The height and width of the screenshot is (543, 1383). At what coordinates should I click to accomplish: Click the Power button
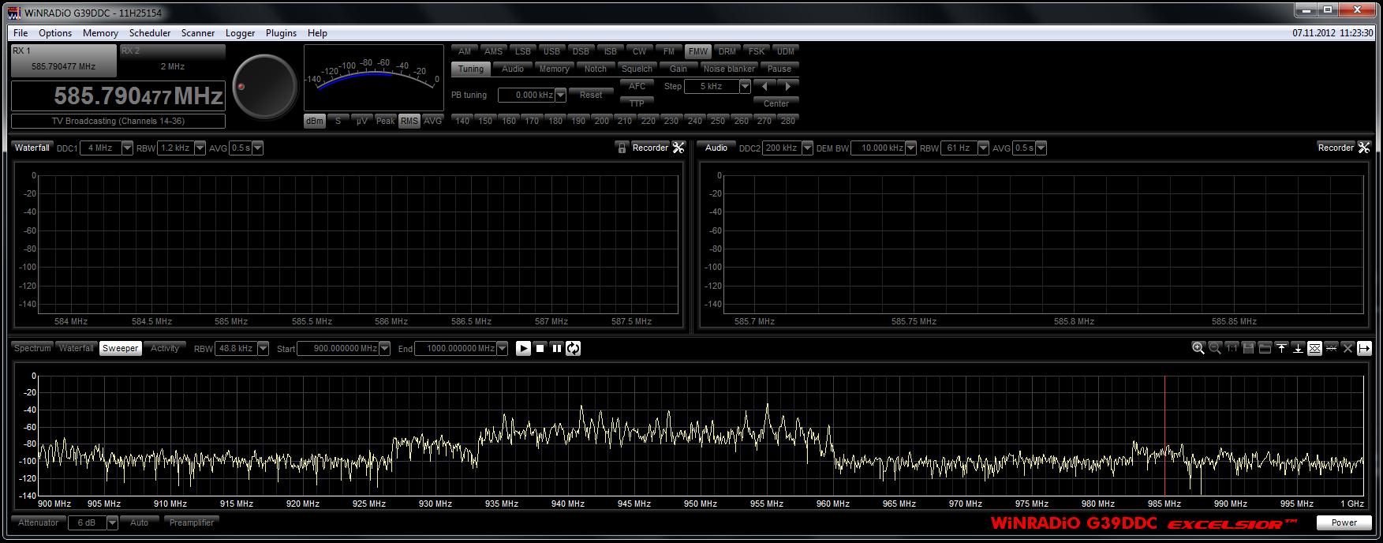[x=1344, y=522]
